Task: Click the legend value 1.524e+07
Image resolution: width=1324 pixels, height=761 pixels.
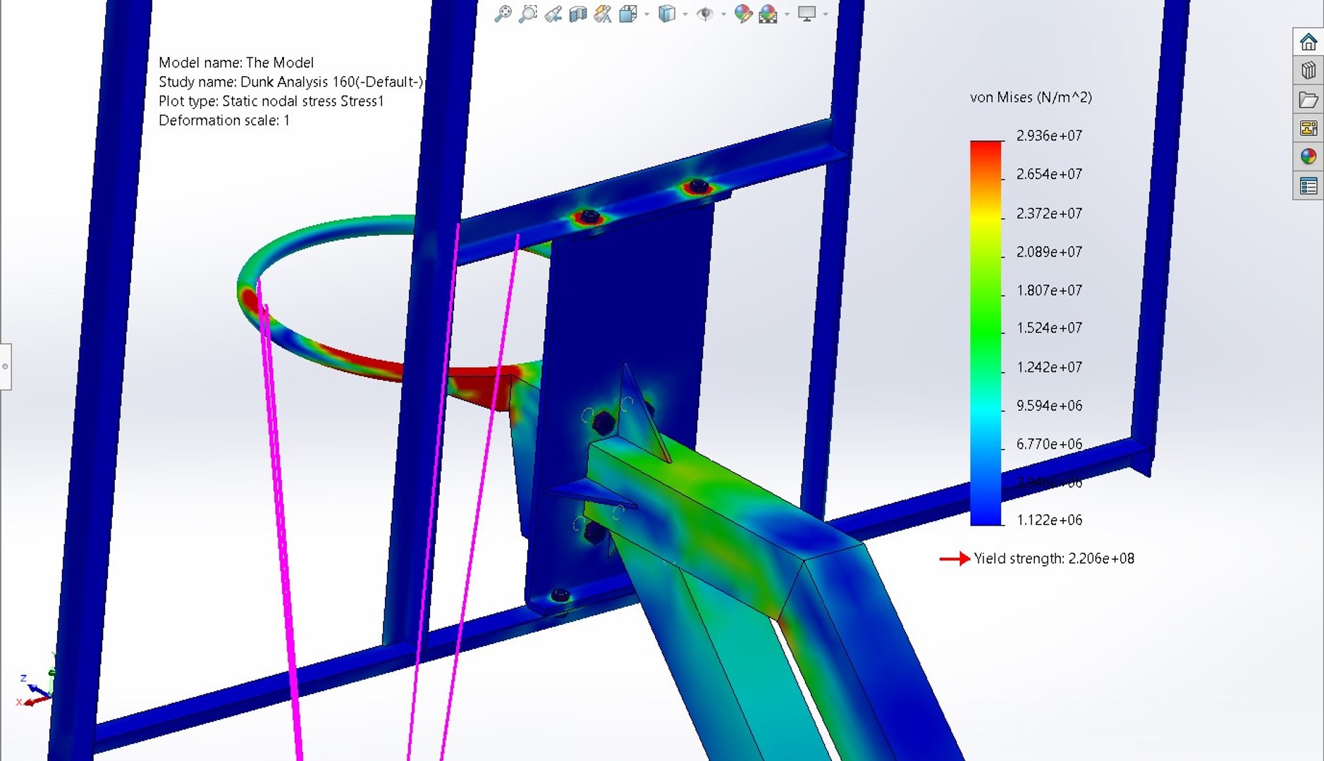Action: (x=1049, y=328)
